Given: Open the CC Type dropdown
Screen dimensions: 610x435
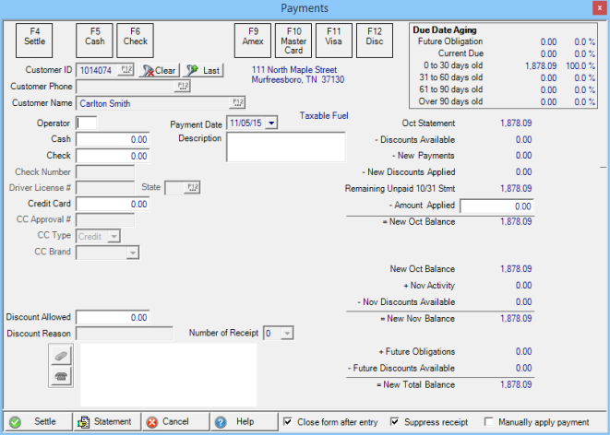Looking at the screenshot, I should pos(114,237).
